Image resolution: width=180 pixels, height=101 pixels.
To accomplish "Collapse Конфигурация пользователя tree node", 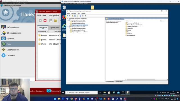I will [x=67, y=27].
